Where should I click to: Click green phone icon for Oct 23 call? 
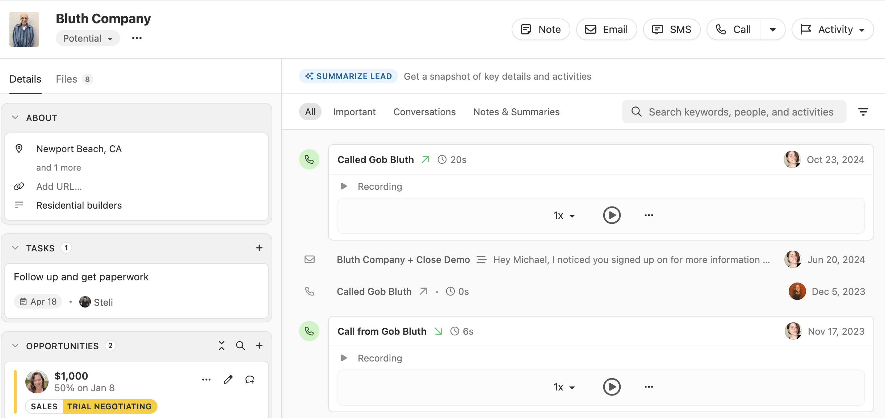(309, 159)
